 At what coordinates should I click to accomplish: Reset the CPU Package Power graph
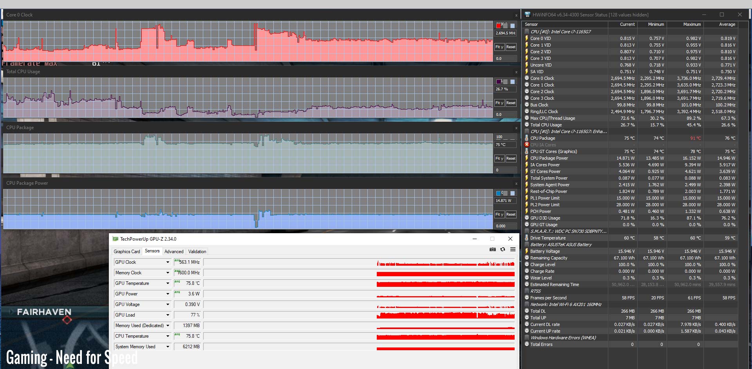click(511, 214)
